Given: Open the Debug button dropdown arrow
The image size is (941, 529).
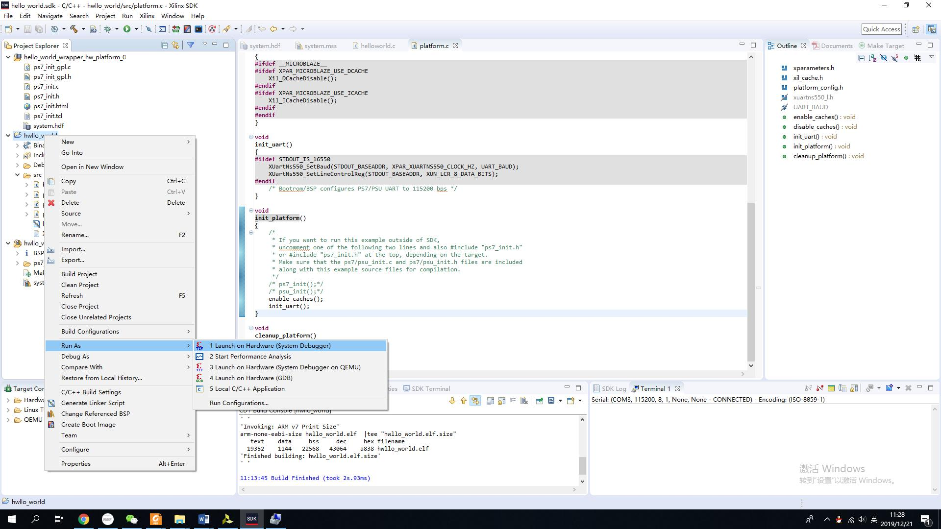Looking at the screenshot, I should [x=117, y=29].
